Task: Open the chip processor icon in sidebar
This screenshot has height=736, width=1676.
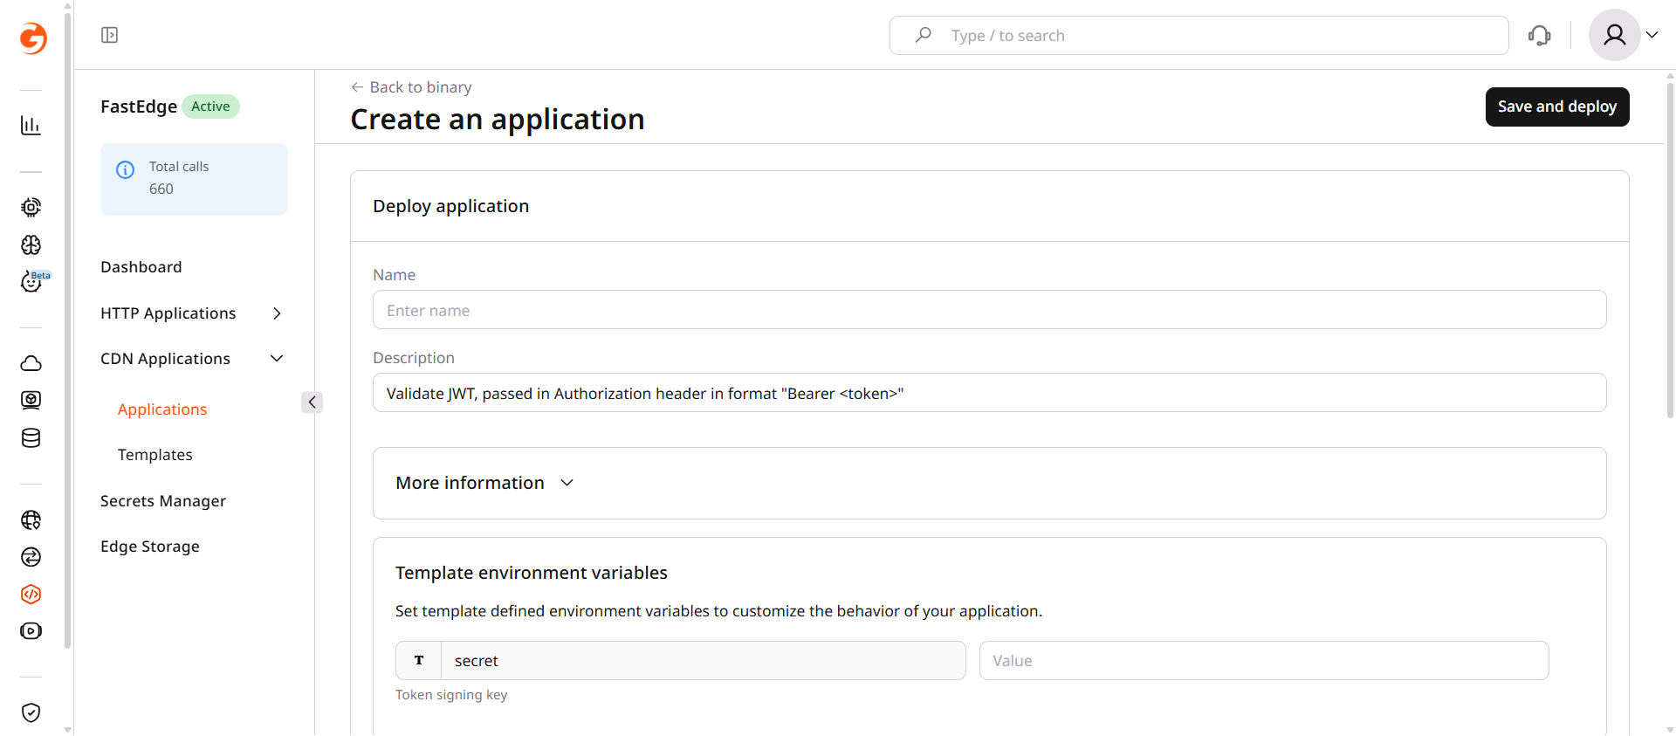Action: click(x=31, y=207)
